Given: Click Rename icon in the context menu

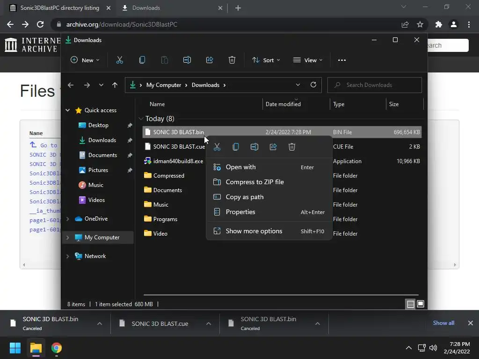Looking at the screenshot, I should pos(254,147).
